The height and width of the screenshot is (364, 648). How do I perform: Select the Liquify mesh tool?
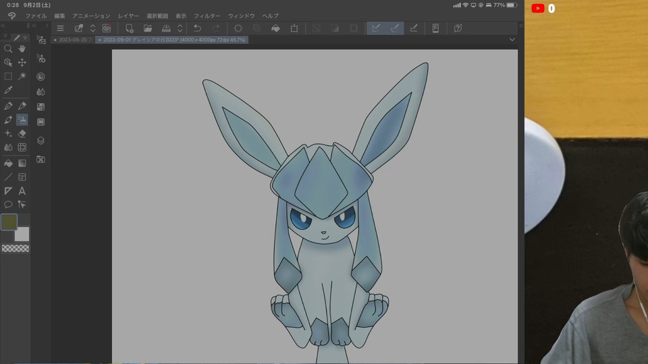(22, 148)
